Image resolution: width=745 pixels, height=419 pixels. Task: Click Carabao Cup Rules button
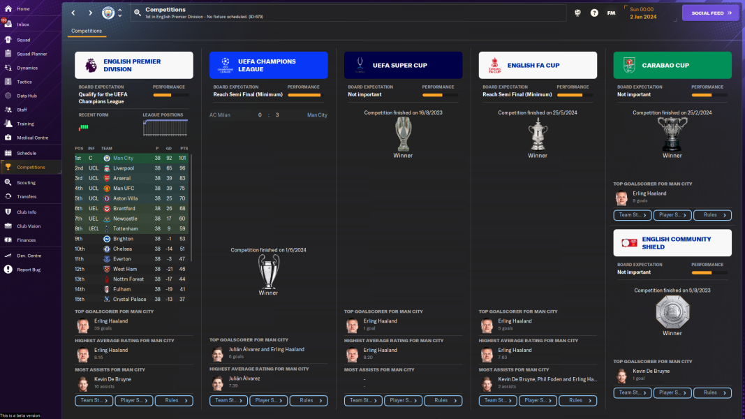click(x=712, y=214)
